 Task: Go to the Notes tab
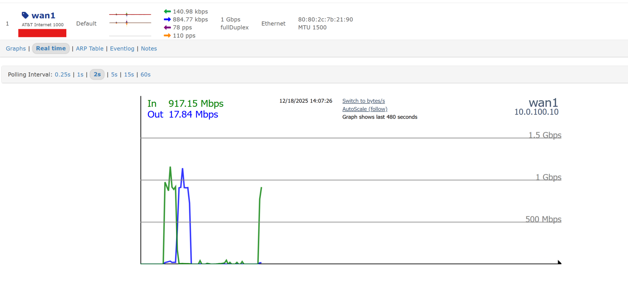(149, 48)
